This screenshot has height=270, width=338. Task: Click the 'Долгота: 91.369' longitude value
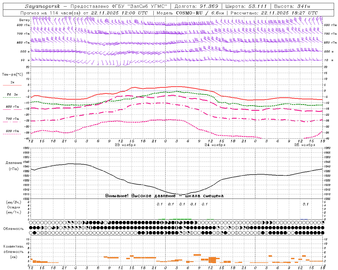coord(196,6)
